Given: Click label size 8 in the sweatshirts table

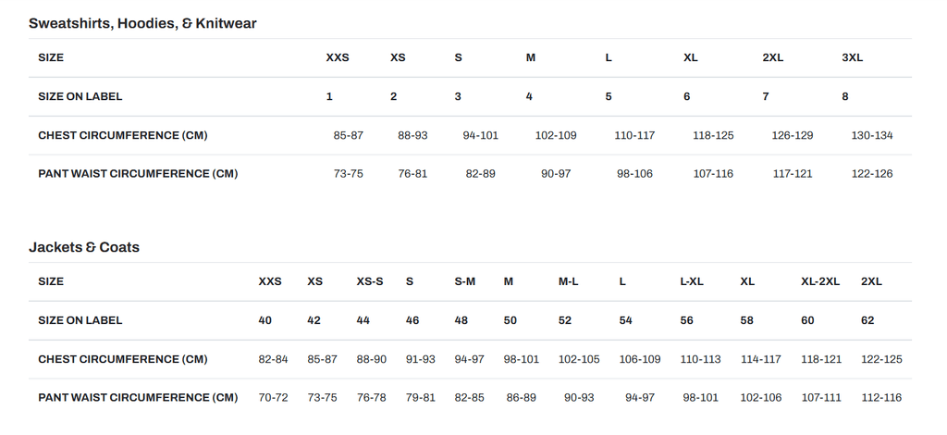Looking at the screenshot, I should point(845,96).
